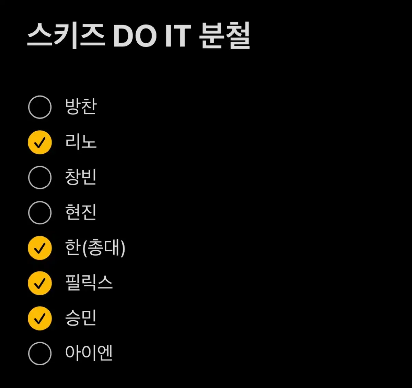
Task: Enable the 현진 option circle
Action: [x=40, y=213]
